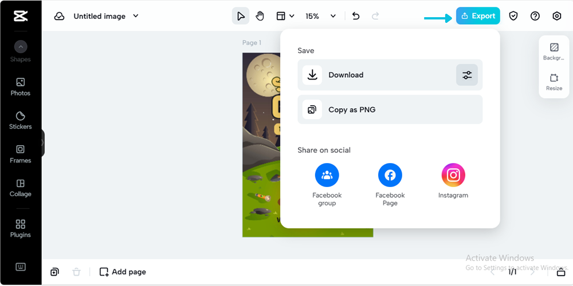573x286 pixels.
Task: Open download settings sliders icon
Action: click(467, 75)
